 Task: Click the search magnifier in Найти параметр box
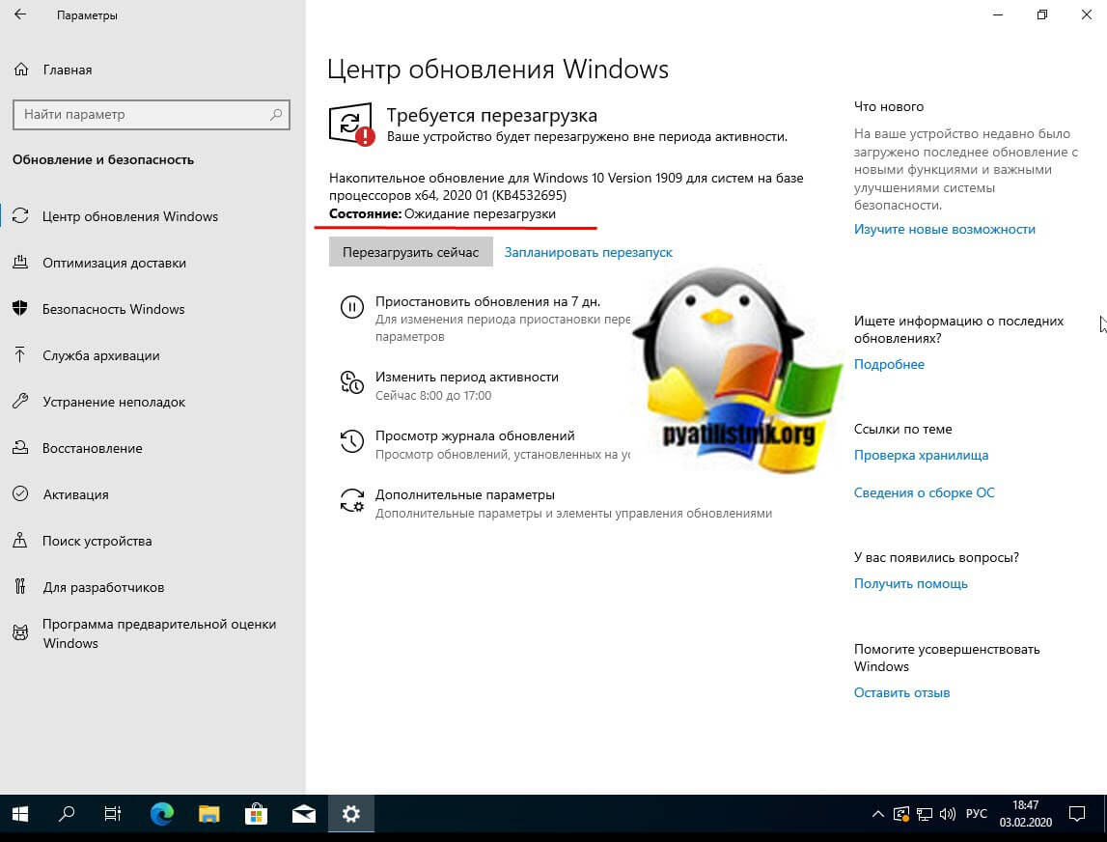[277, 114]
